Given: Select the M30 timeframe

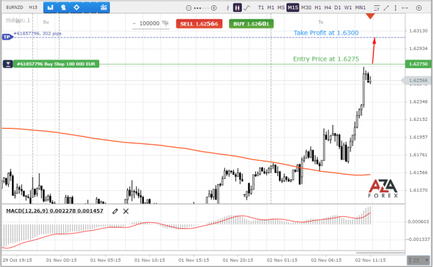Looking at the screenshot, I should [x=306, y=7].
